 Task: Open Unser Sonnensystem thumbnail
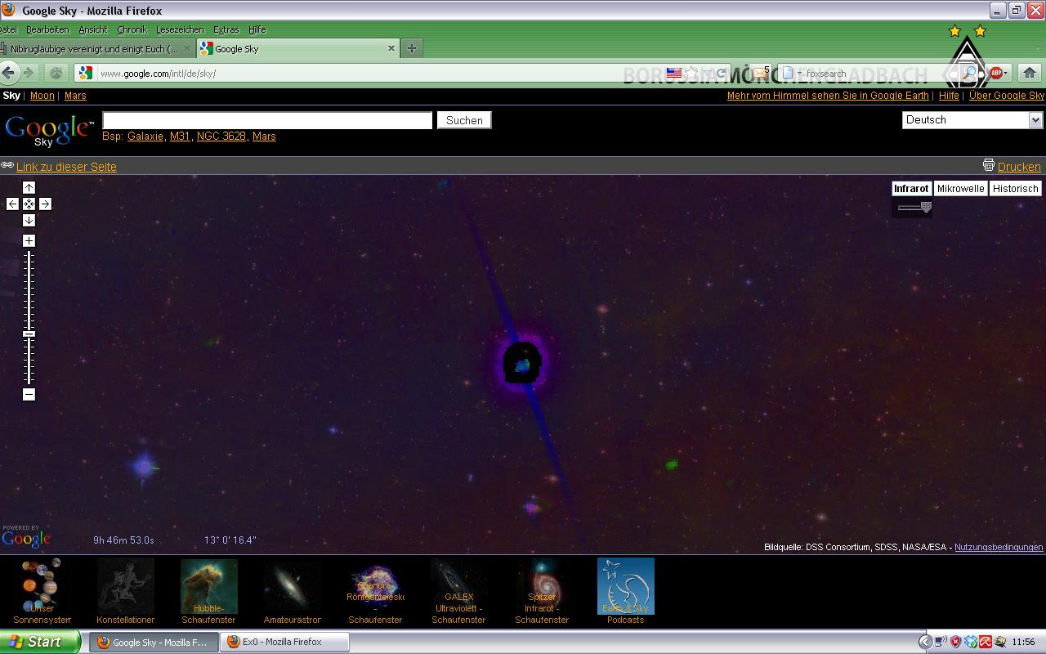click(x=42, y=591)
